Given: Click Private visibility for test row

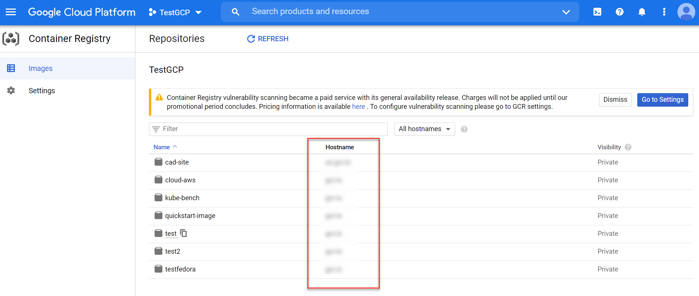Looking at the screenshot, I should [608, 234].
